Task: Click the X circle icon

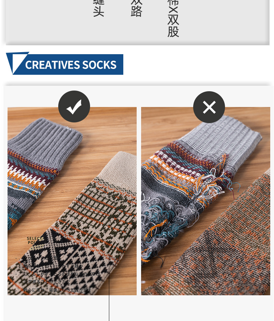Action: point(209,107)
